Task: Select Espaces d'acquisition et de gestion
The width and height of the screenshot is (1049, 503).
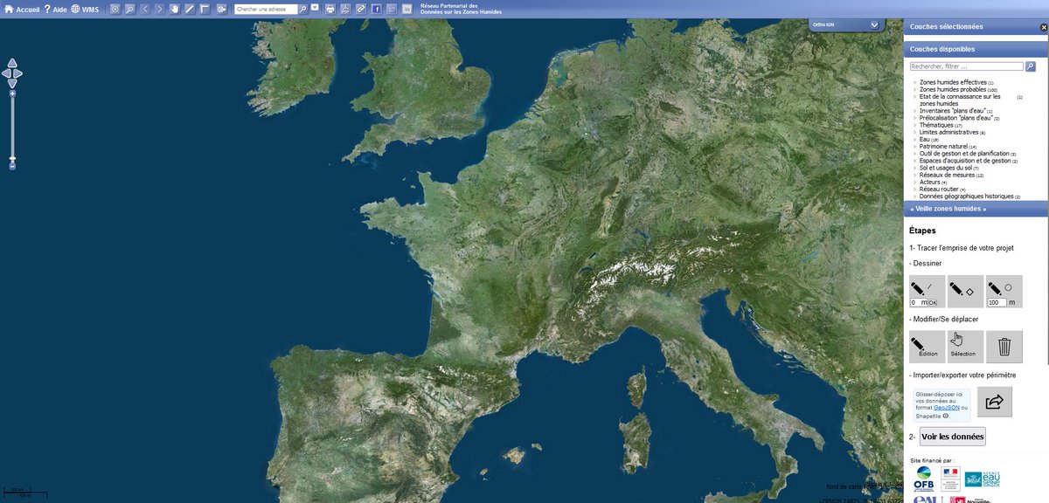Action: coord(965,161)
